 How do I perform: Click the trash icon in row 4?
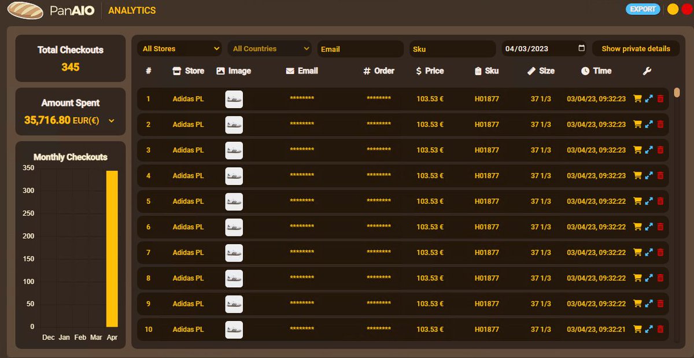click(660, 176)
